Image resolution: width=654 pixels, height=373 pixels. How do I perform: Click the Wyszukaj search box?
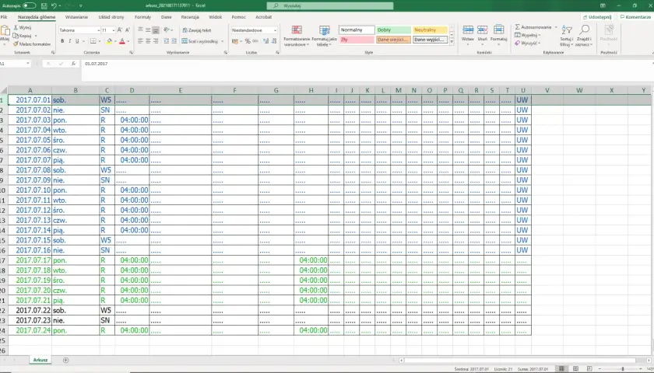coord(329,6)
